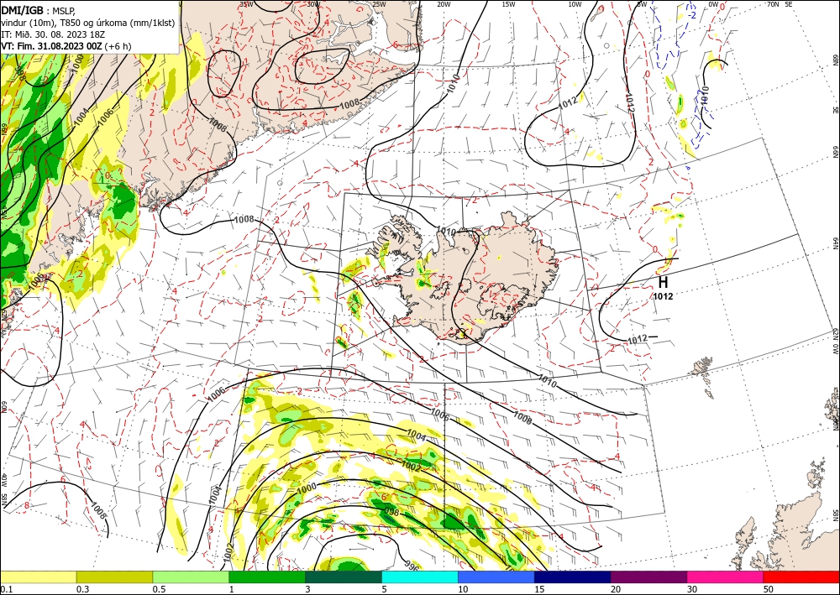Click the '30W' longitude label
840x595 pixels.
[x=314, y=4]
